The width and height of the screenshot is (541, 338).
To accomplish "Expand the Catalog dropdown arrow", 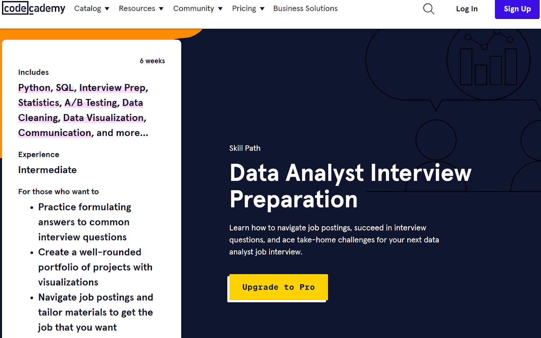I will click(107, 9).
